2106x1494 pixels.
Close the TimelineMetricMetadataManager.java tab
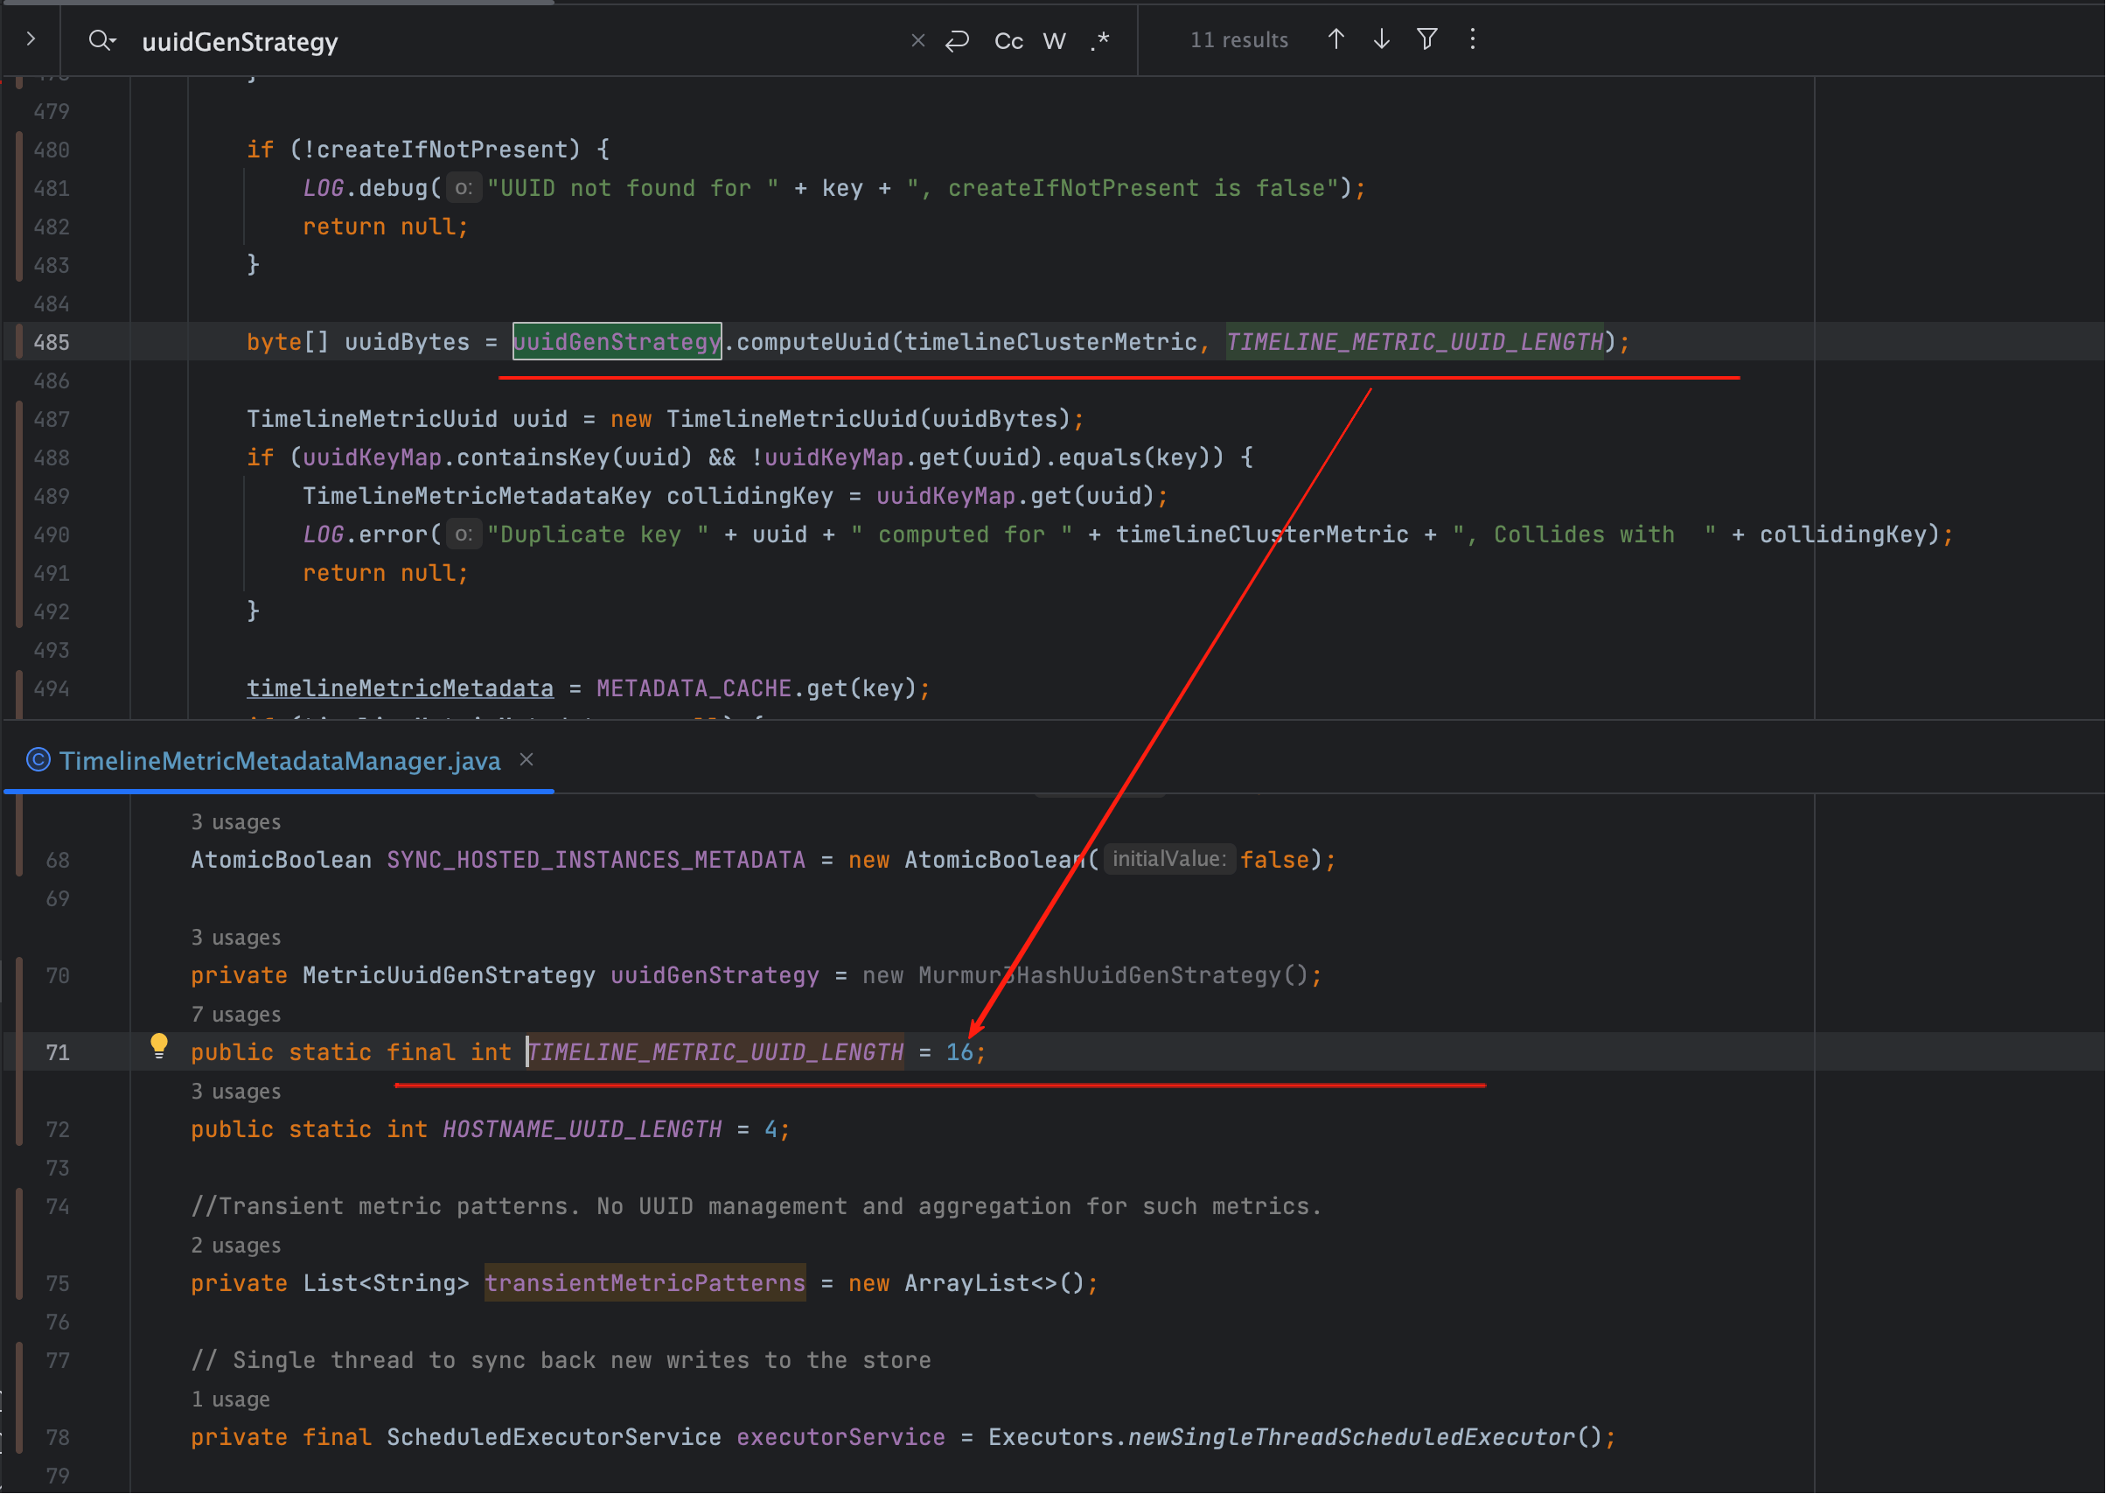pyautogui.click(x=527, y=760)
